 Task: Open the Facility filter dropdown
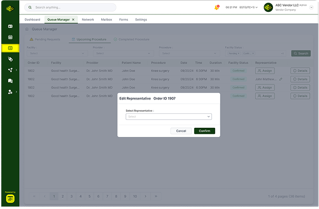(x=57, y=53)
